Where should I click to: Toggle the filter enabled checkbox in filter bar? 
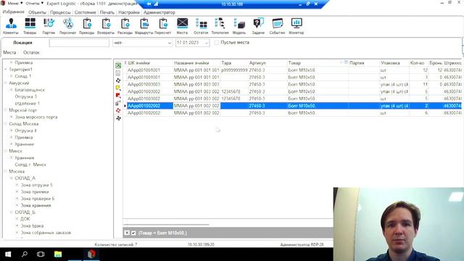point(133,233)
